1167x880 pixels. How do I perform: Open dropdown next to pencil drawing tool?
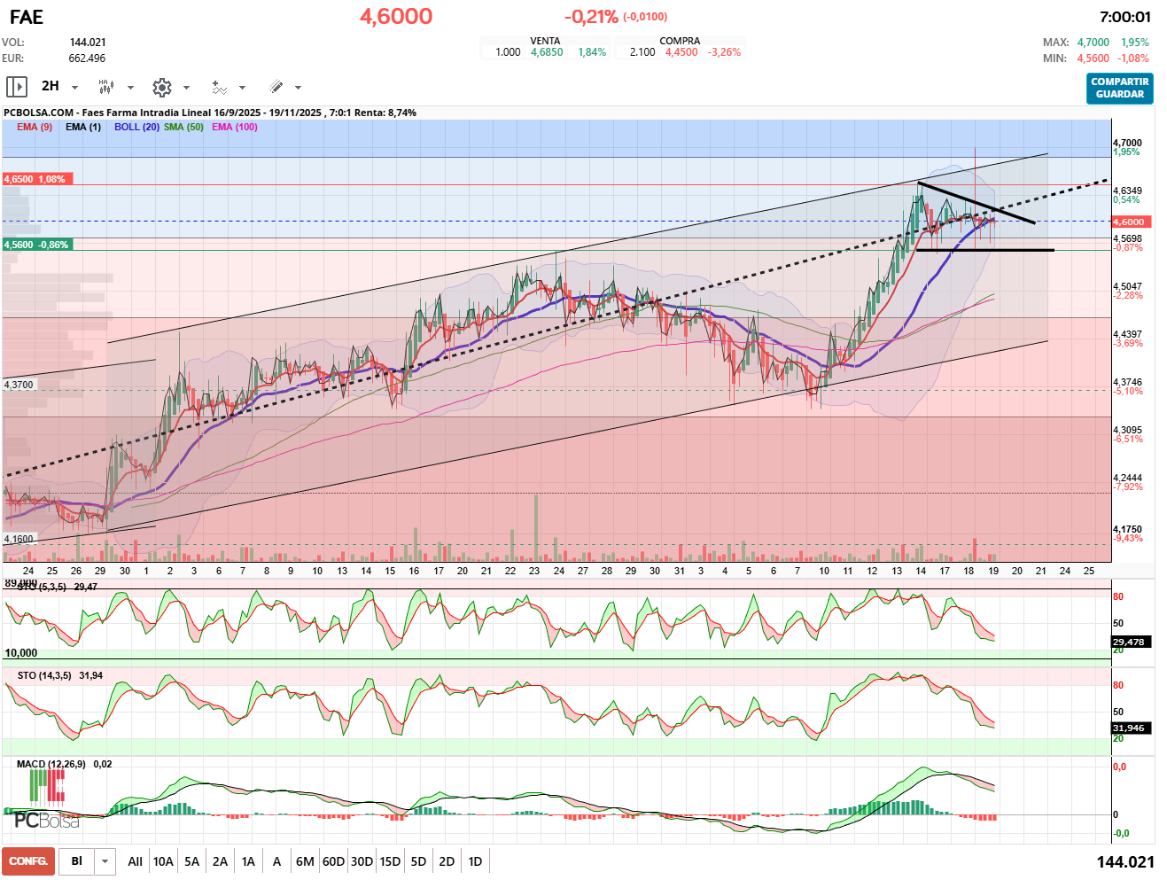[x=298, y=88]
